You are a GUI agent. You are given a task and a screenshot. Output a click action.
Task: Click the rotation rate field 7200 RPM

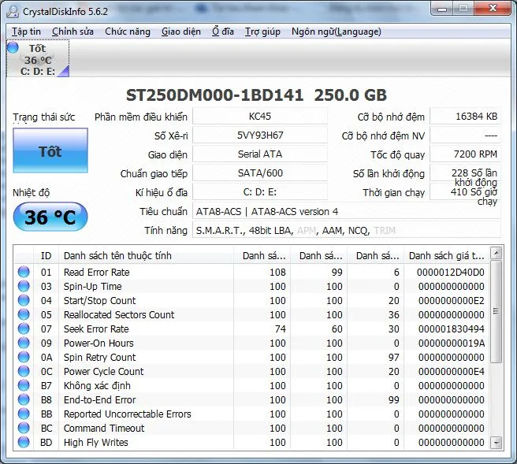[x=465, y=154]
